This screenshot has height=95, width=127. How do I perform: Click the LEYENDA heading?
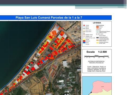[97, 23]
